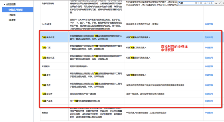Click the 面向具有企业资质的开发者，邀请制 cell

[x=142, y=24]
